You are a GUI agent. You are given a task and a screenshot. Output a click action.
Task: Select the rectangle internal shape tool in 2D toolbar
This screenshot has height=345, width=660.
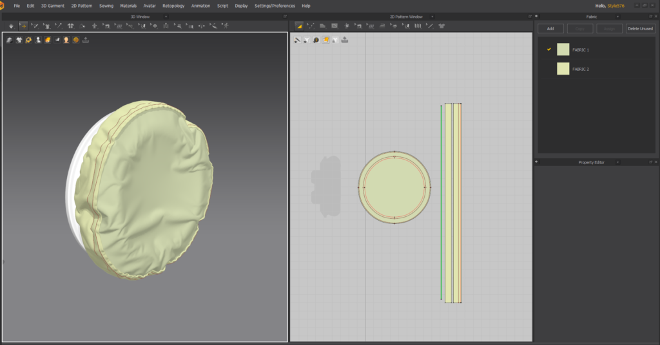(x=335, y=26)
